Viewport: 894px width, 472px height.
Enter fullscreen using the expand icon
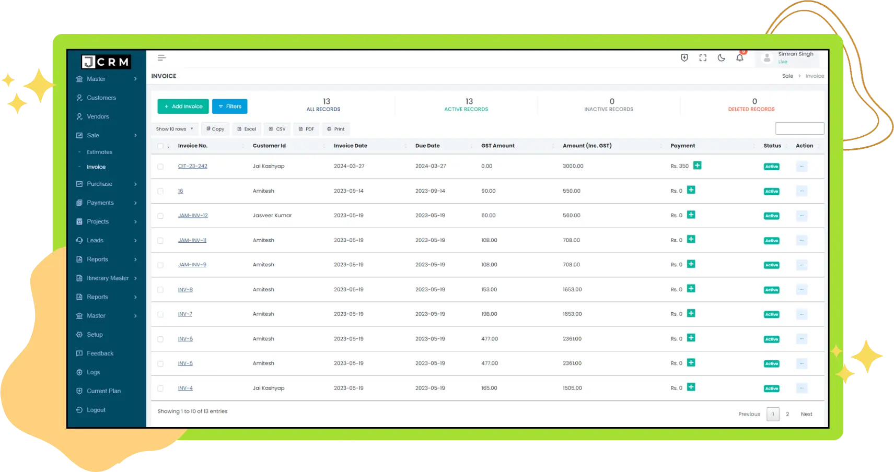coord(703,57)
